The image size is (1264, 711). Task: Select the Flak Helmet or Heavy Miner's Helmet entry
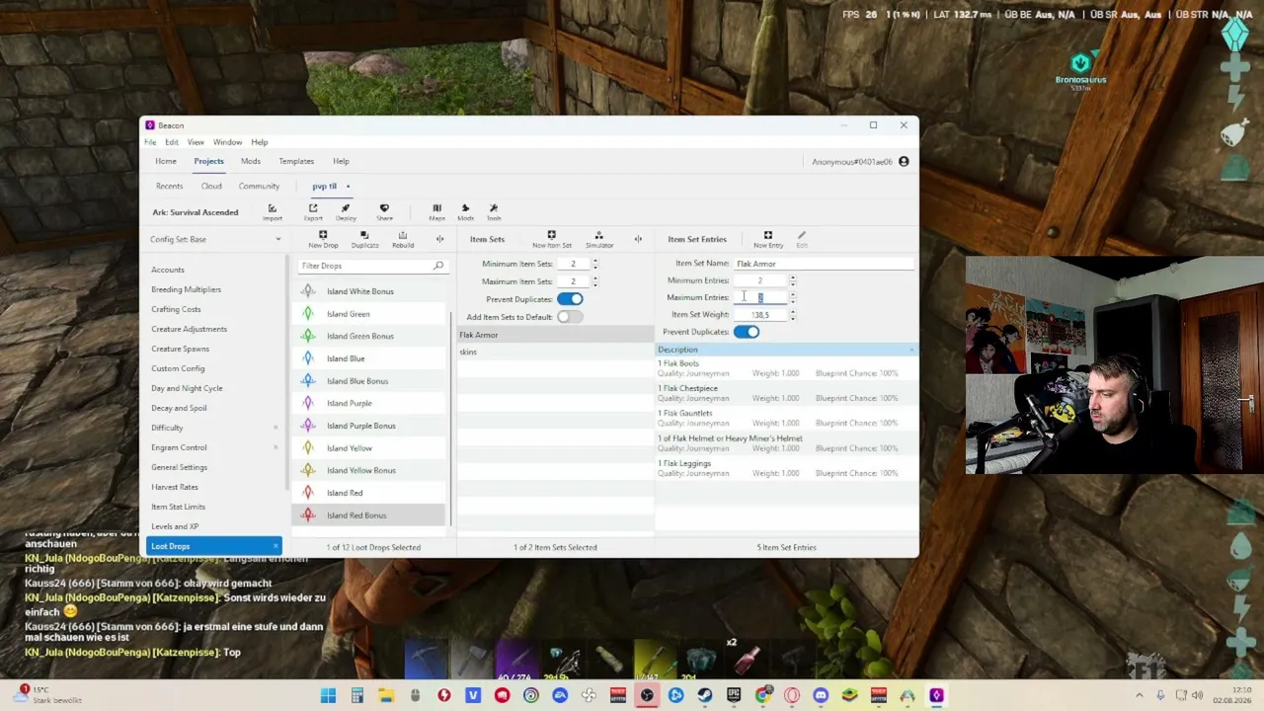coord(786,443)
